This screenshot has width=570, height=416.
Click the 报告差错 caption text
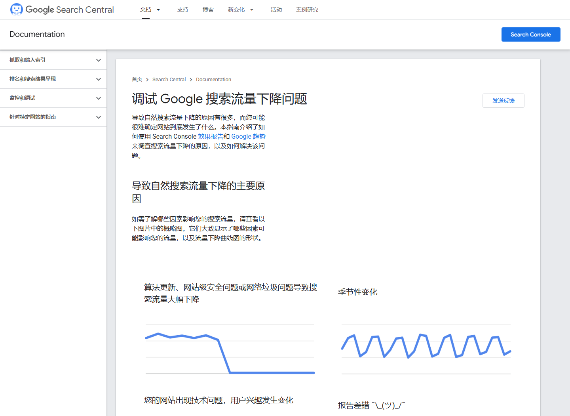point(371,405)
